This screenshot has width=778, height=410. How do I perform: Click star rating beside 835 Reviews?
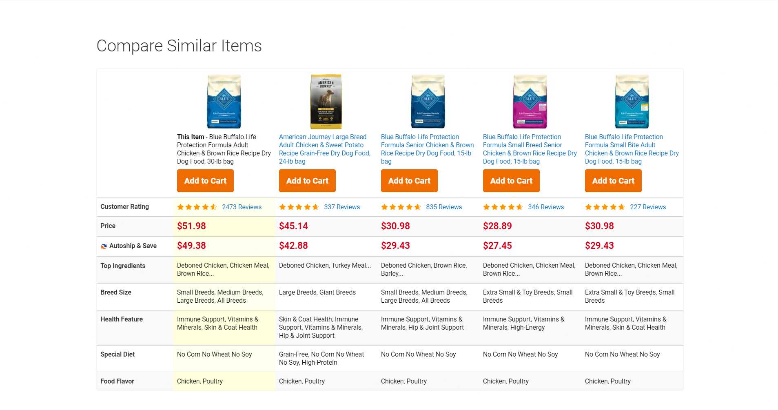point(401,207)
